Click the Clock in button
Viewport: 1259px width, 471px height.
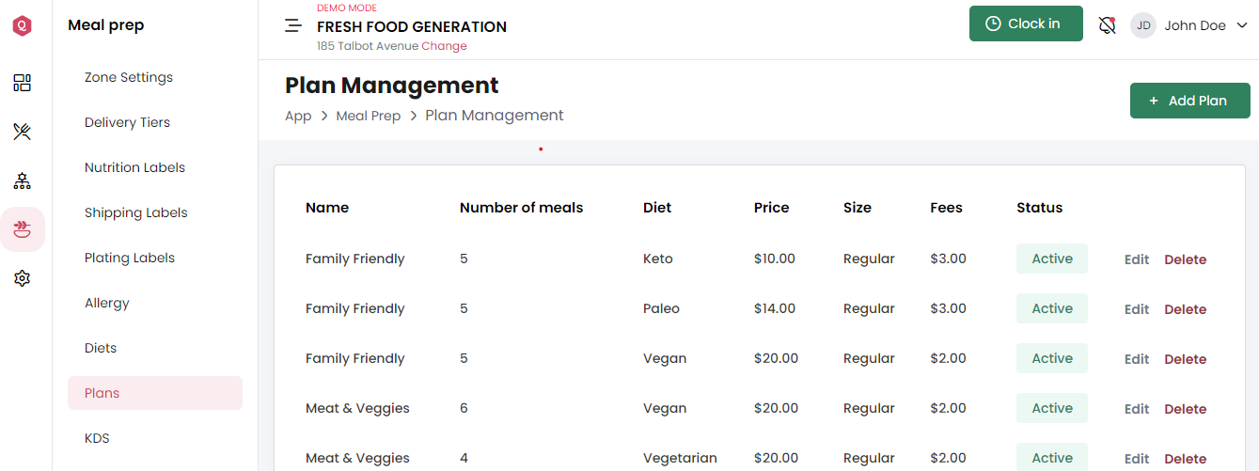pyautogui.click(x=1026, y=24)
